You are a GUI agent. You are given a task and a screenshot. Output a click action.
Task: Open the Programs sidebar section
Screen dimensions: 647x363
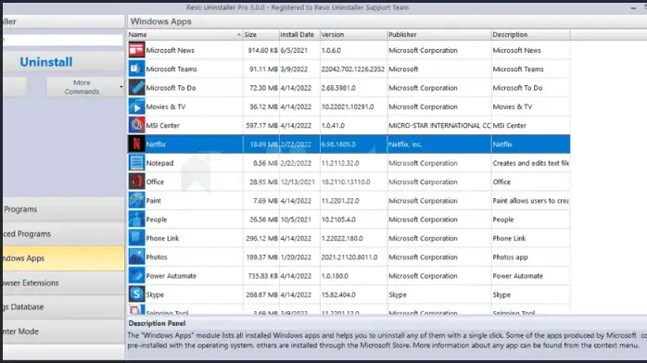[63, 209]
